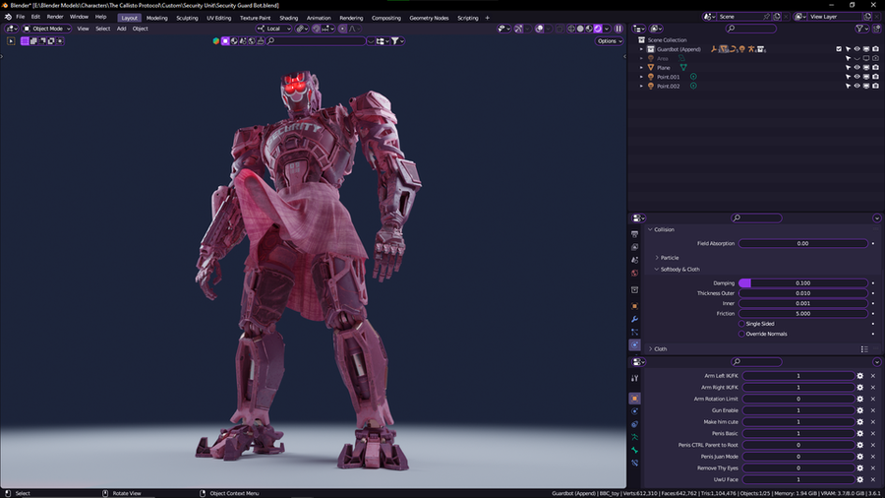Expand the Particle subpanel
885x498 pixels.
(657, 258)
